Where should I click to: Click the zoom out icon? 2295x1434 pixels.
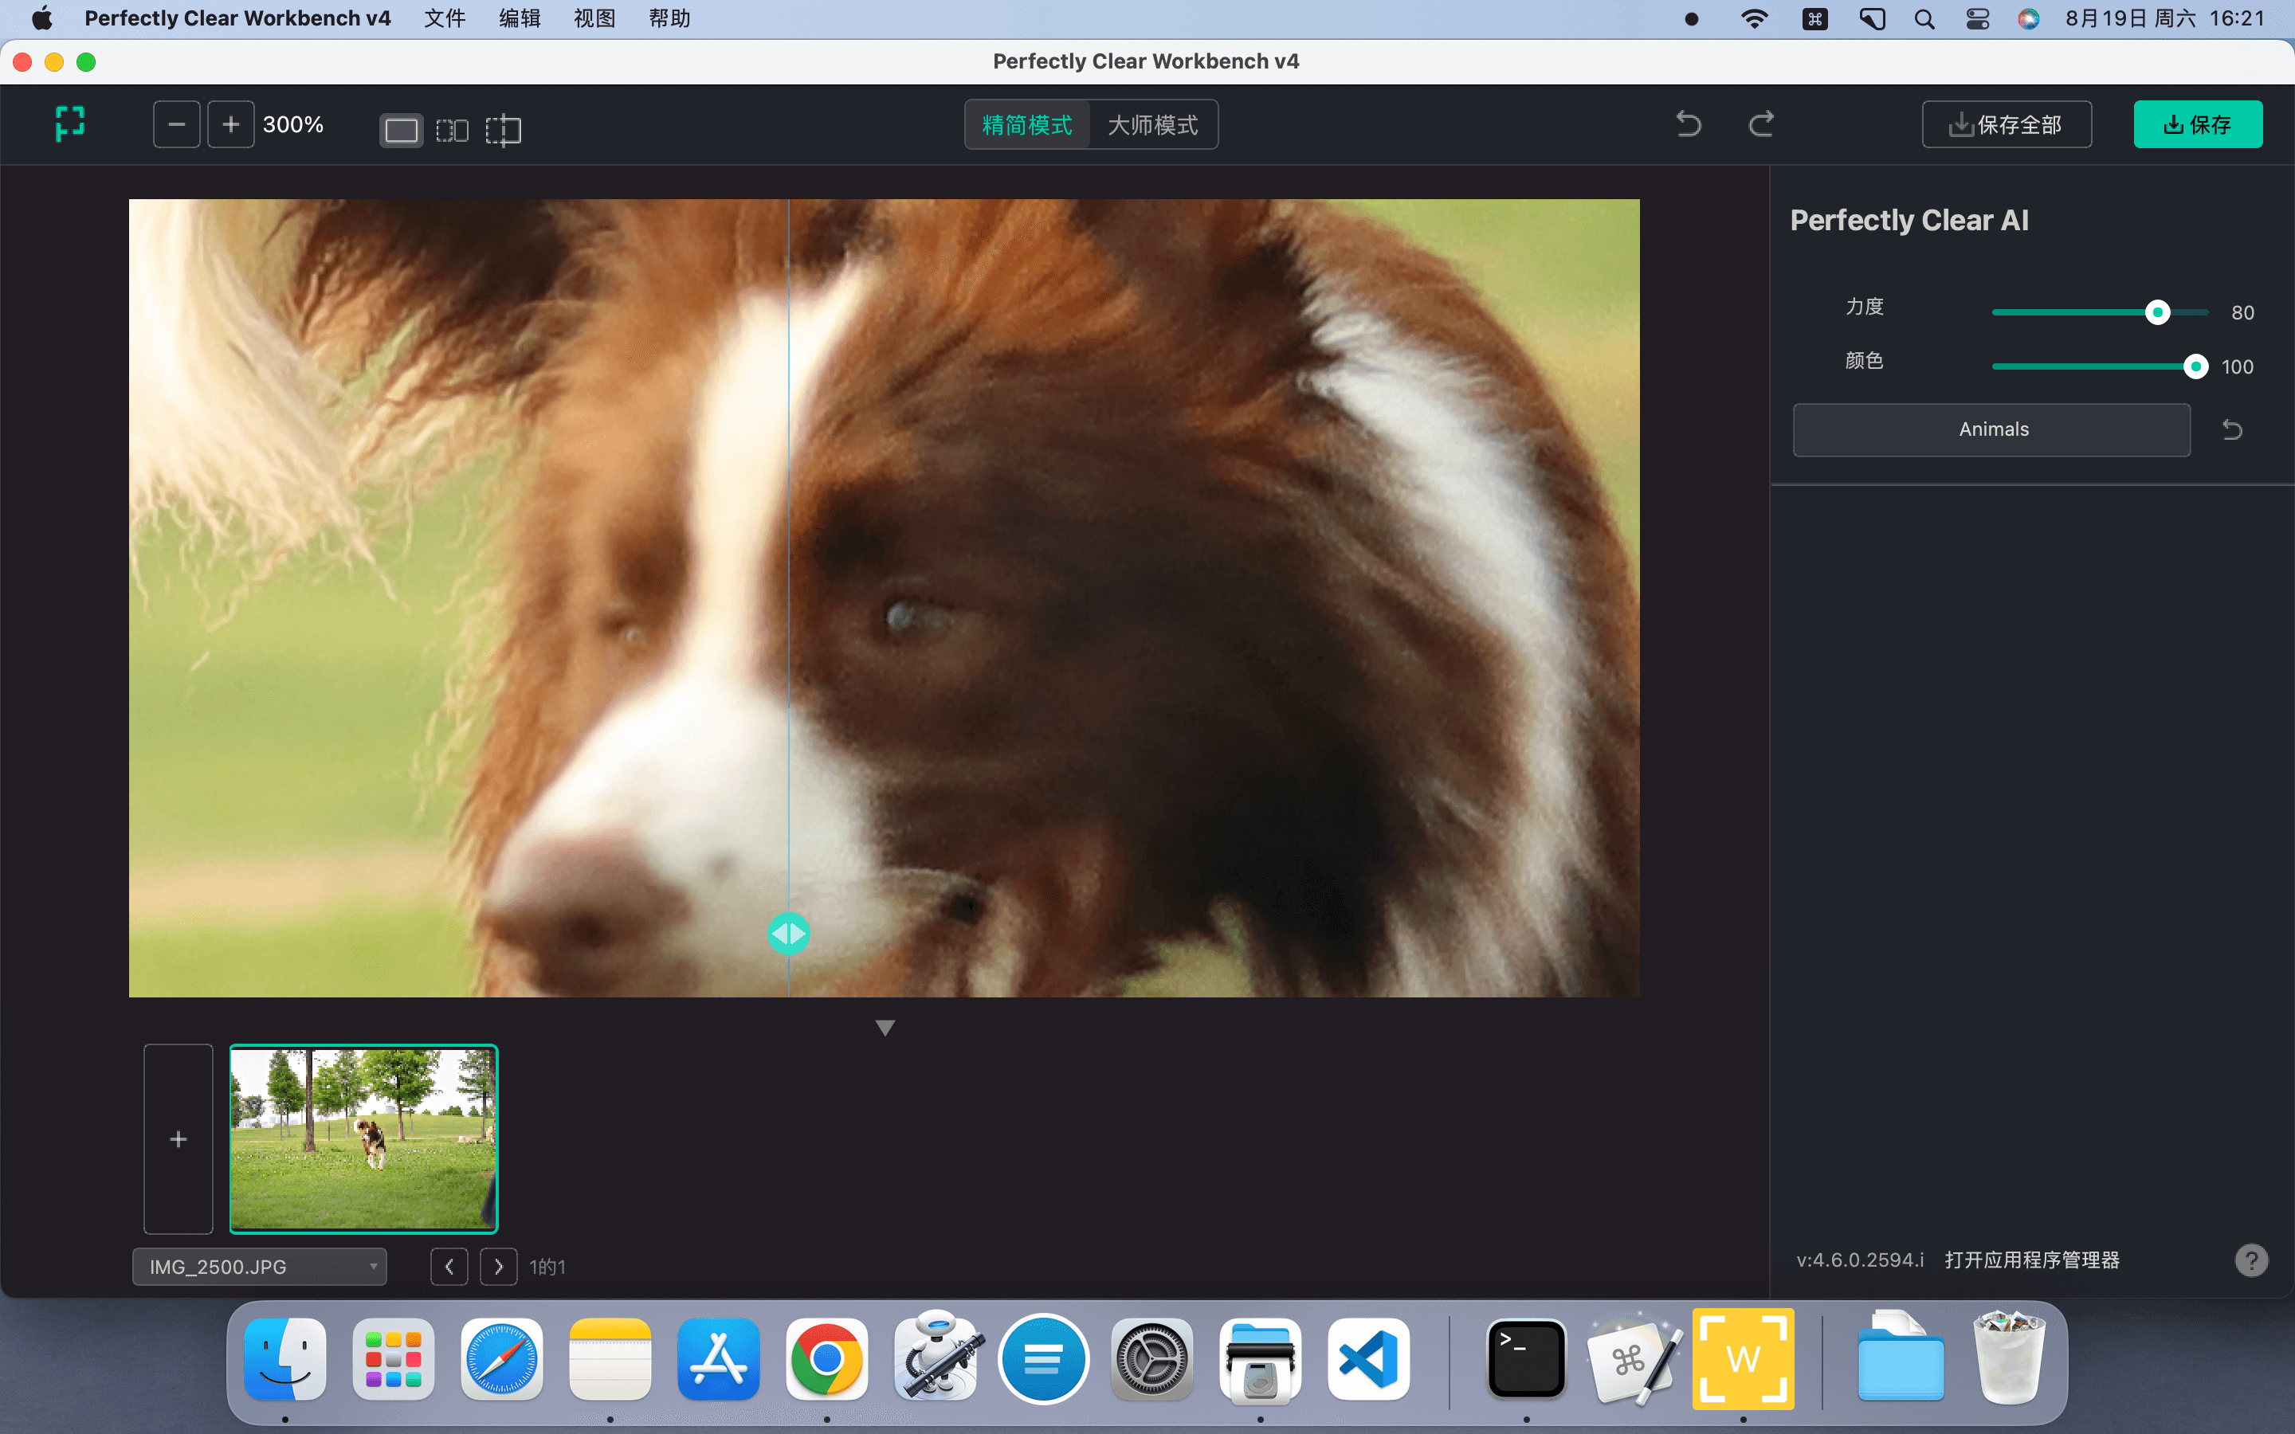[175, 124]
